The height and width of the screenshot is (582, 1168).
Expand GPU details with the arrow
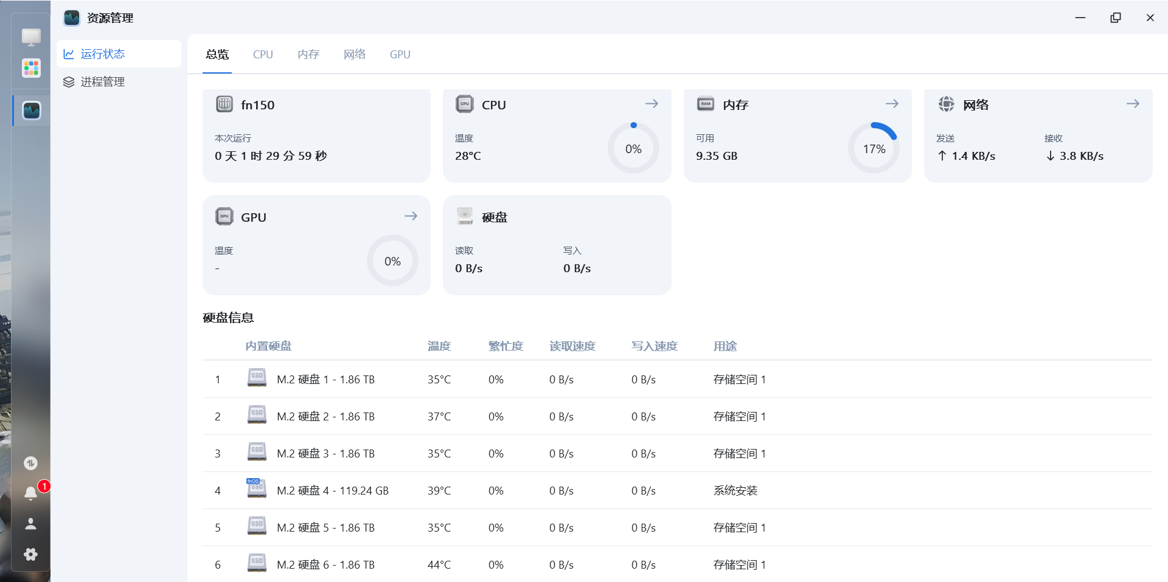click(411, 216)
